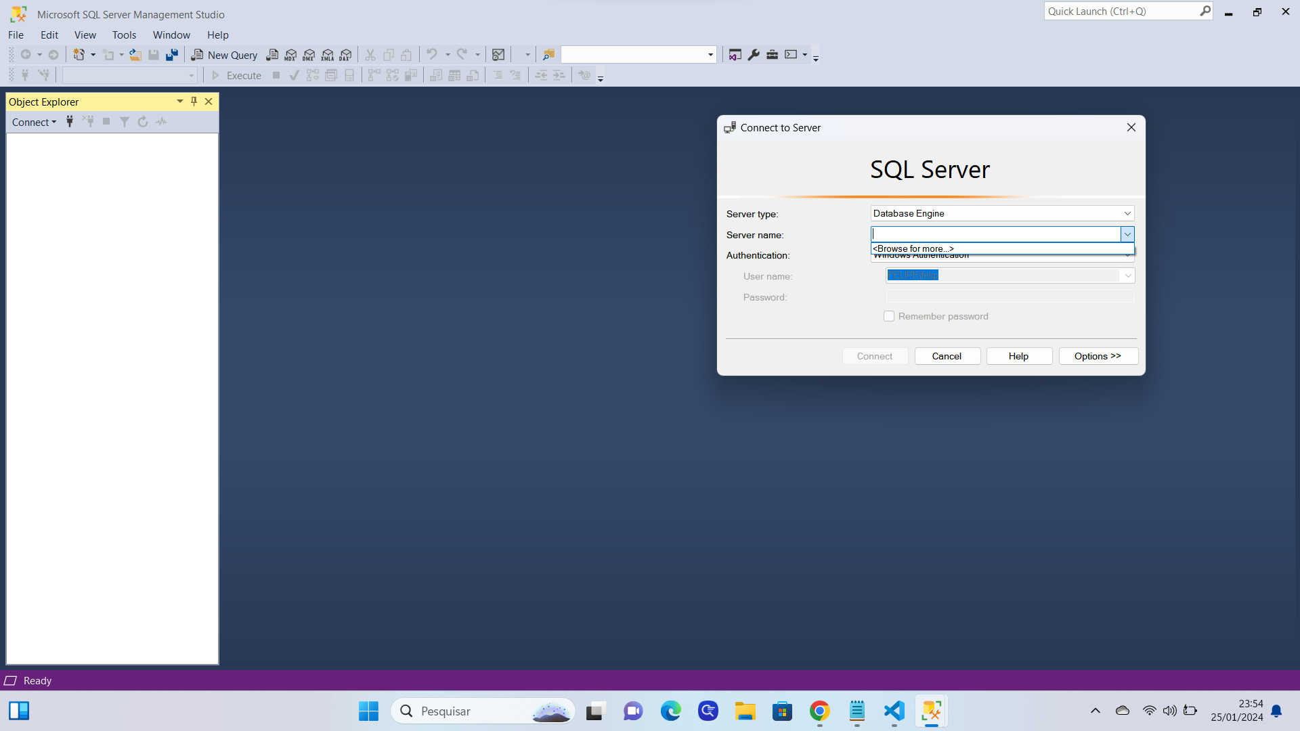Open the File menu
This screenshot has height=731, width=1300.
click(x=16, y=35)
